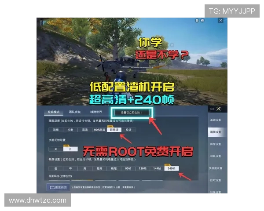The width and height of the screenshot is (264, 211).
Task: Set frame rate to 中
Action: pyautogui.click(x=70, y=168)
